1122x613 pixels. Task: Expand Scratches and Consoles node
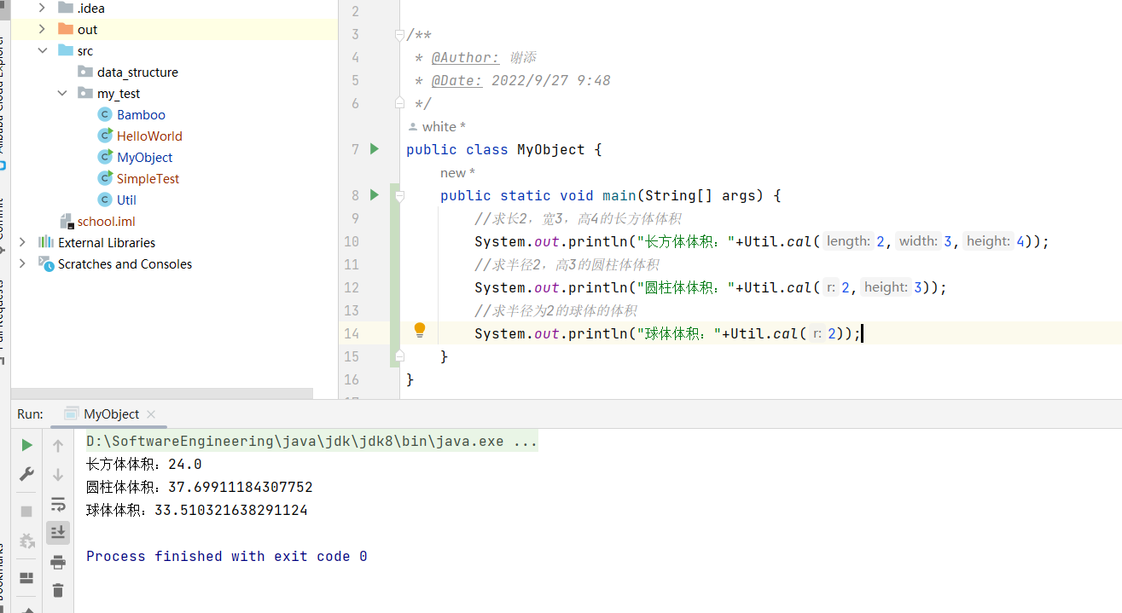coord(22,263)
